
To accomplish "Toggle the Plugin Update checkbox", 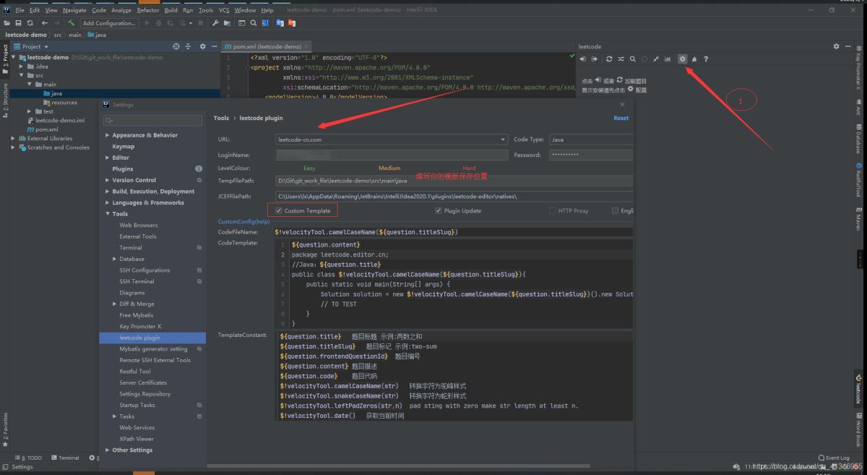I will pyautogui.click(x=438, y=210).
